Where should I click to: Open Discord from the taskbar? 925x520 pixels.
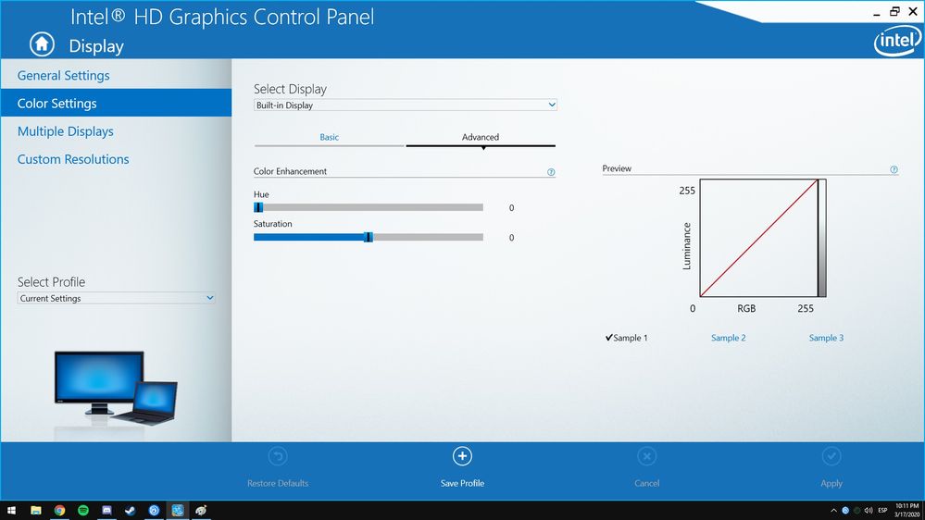106,511
